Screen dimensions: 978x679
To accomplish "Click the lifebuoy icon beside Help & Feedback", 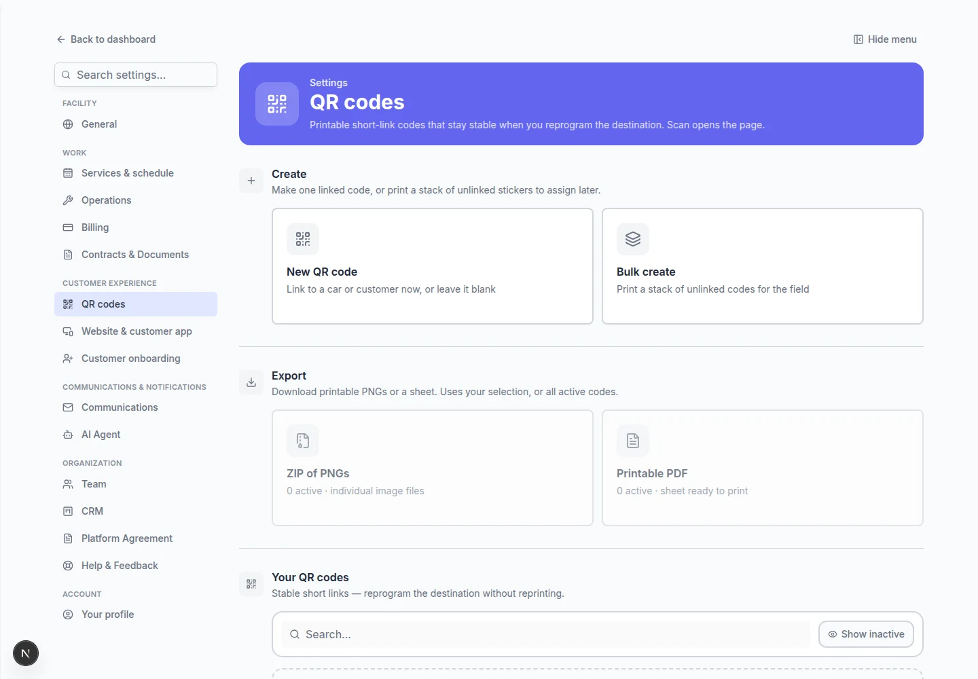I will [68, 566].
